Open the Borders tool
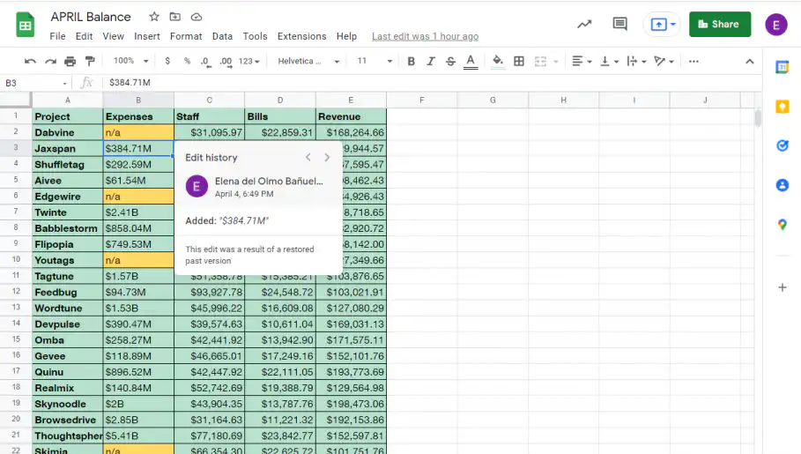The width and height of the screenshot is (801, 454). click(518, 62)
